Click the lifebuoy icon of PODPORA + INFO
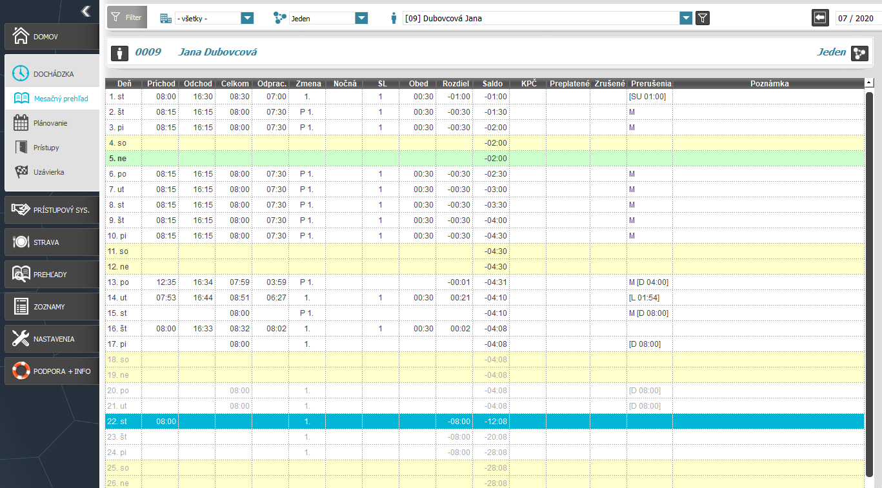This screenshot has width=882, height=488. tap(21, 371)
